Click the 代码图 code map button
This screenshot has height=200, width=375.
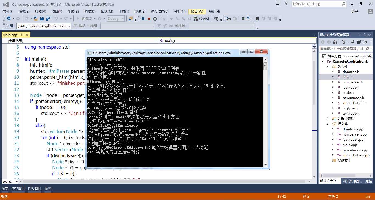tap(202, 18)
